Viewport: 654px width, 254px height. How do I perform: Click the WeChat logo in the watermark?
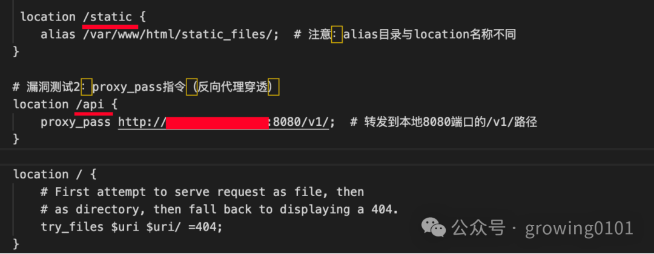pyautogui.click(x=433, y=228)
